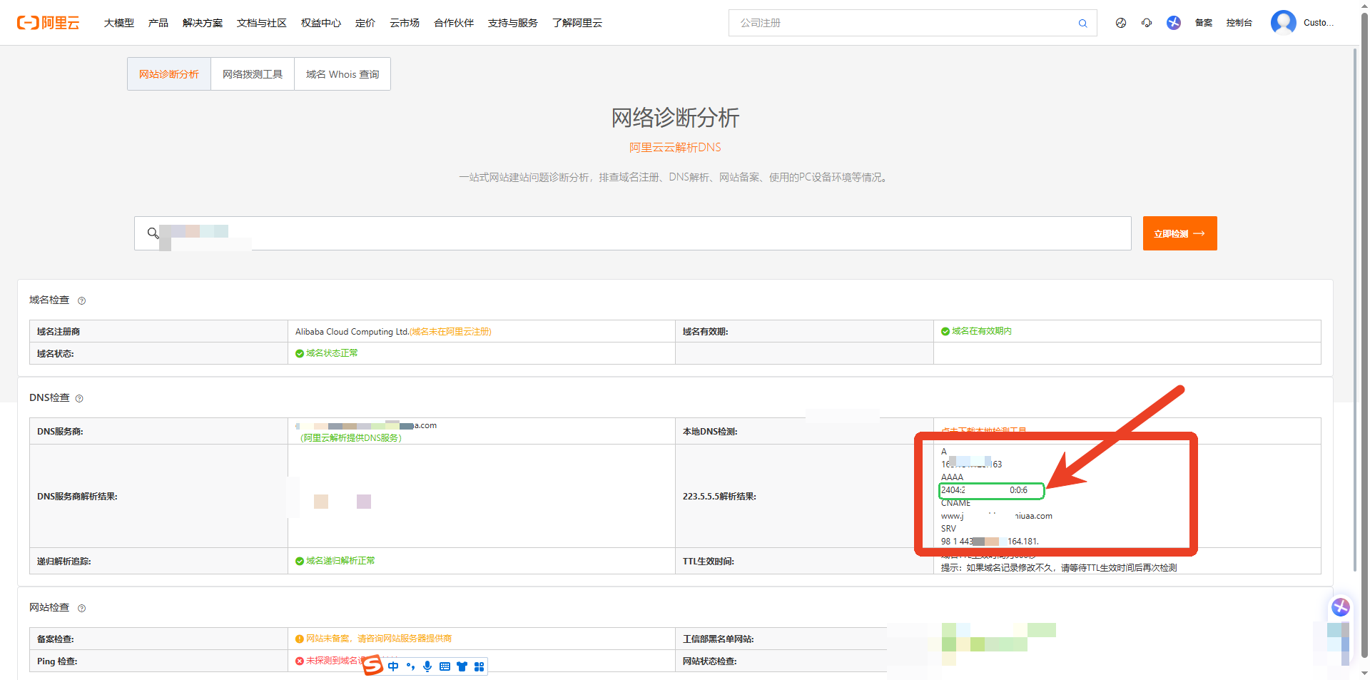Viewport: 1370px width, 680px height.
Task: Click the magnifier icon in the domain input box
Action: (x=153, y=233)
